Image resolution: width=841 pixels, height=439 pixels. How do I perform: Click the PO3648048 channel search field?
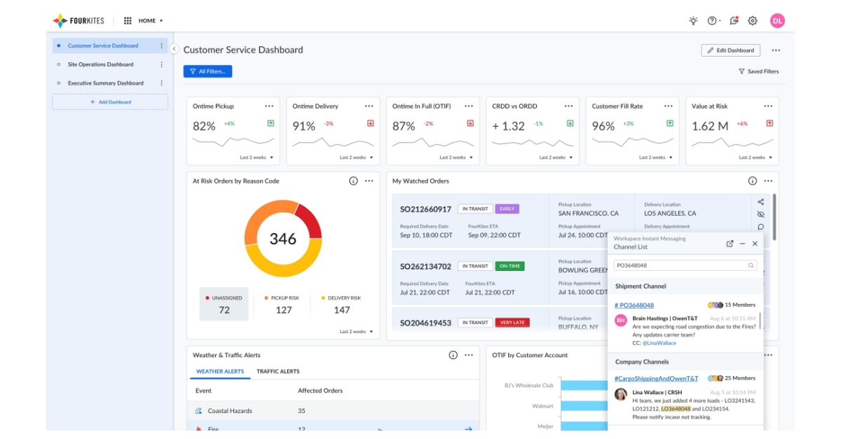tap(685, 267)
